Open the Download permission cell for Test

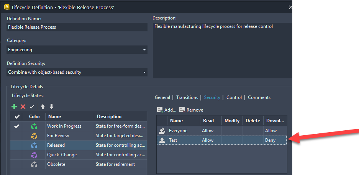pos(275,140)
